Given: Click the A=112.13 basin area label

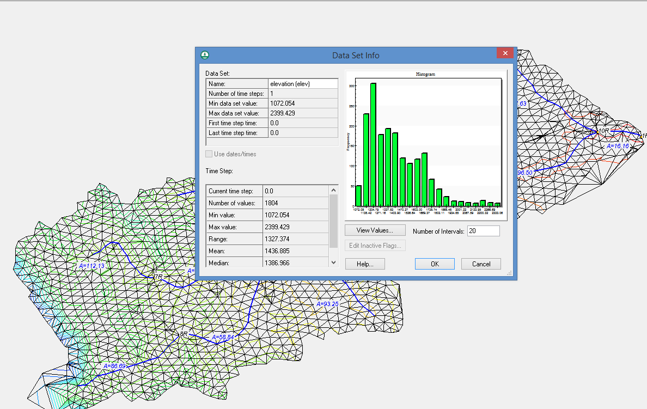Looking at the screenshot, I should (91, 266).
